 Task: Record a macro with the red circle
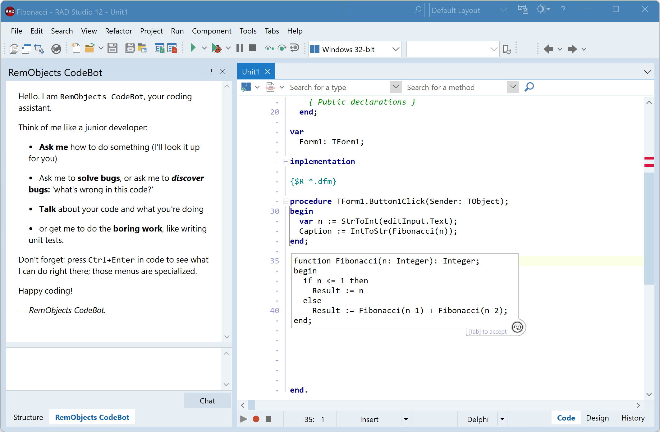pyautogui.click(x=256, y=419)
